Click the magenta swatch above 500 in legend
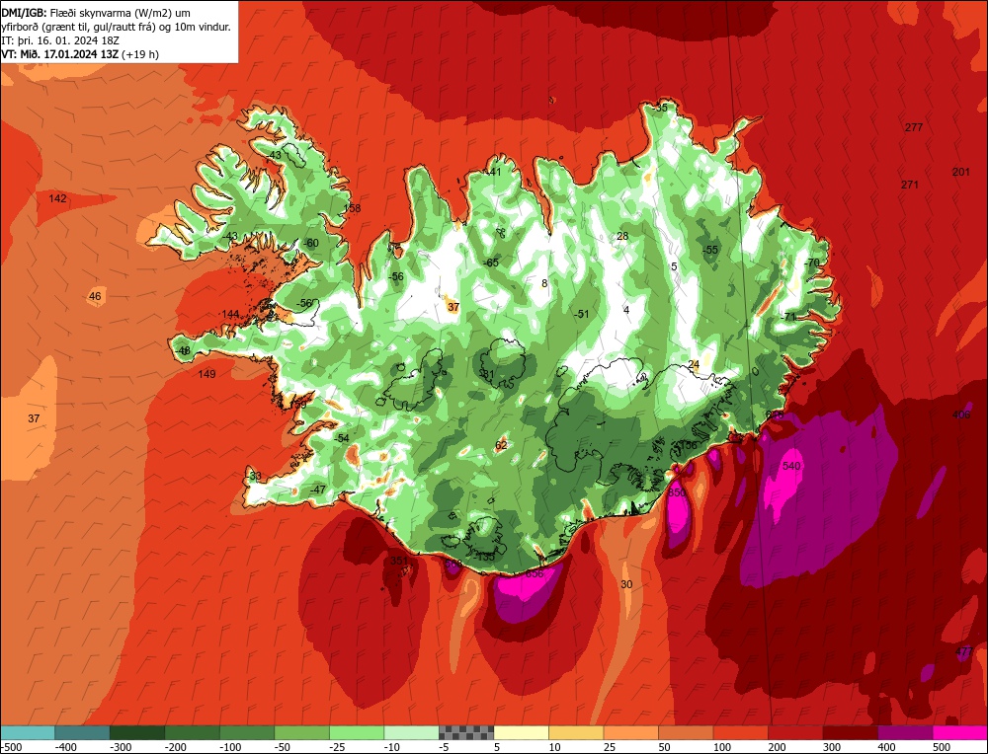Viewport: 988px width, 754px height. click(959, 732)
